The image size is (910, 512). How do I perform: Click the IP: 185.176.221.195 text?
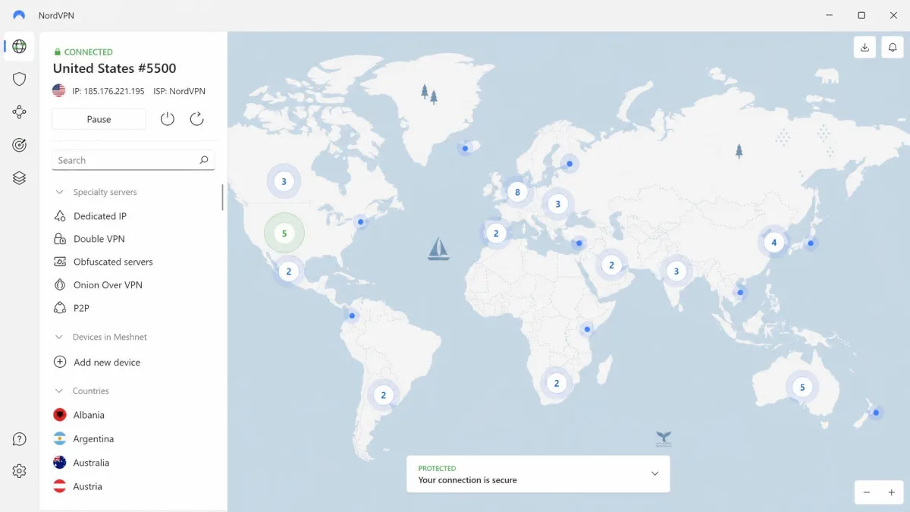pyautogui.click(x=108, y=91)
